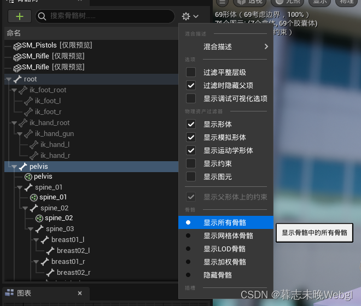Click the spine_02 bone icon
The image size is (361, 306).
[x=34, y=208]
